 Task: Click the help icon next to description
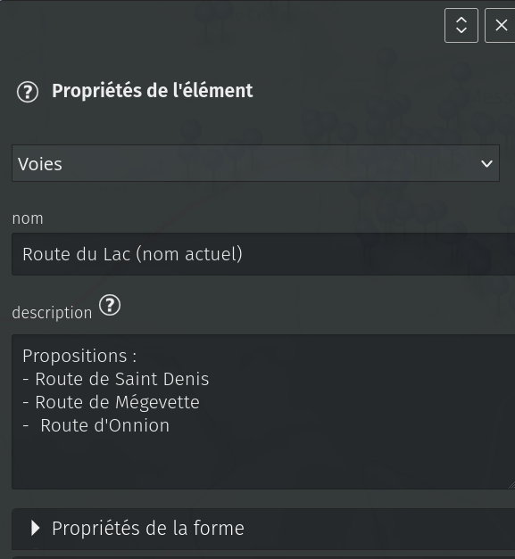(x=110, y=305)
